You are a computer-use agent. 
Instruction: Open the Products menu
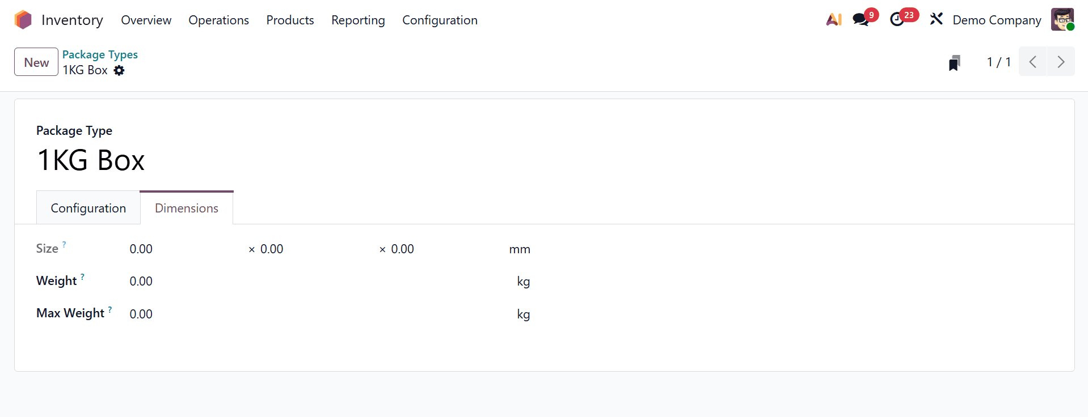[x=290, y=20]
